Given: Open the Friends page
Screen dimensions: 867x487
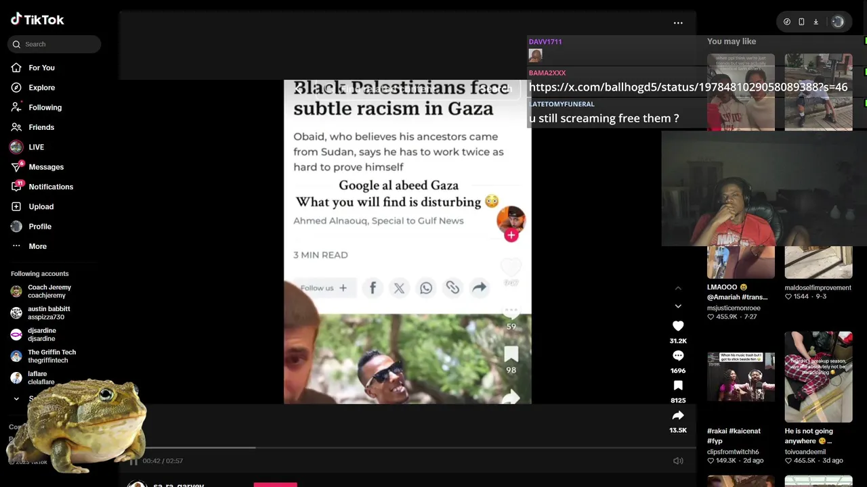Looking at the screenshot, I should click(41, 127).
